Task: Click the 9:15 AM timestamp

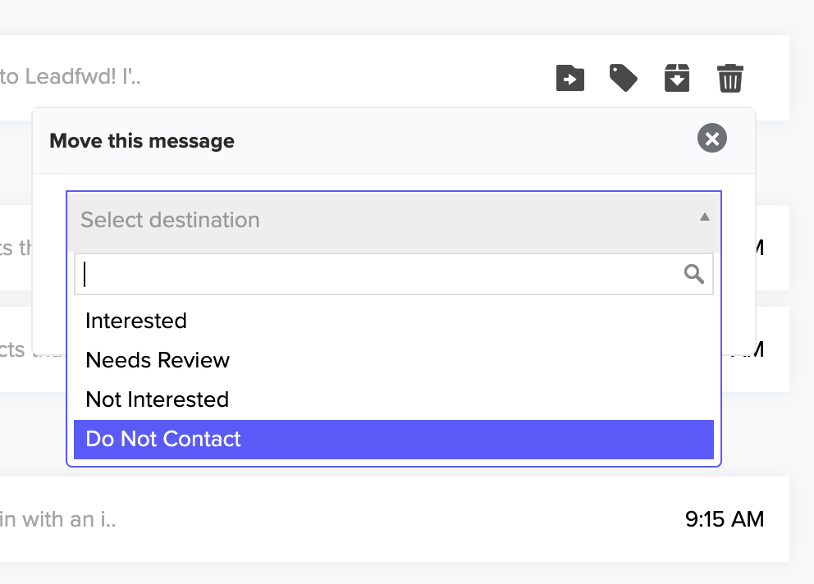Action: point(724,519)
